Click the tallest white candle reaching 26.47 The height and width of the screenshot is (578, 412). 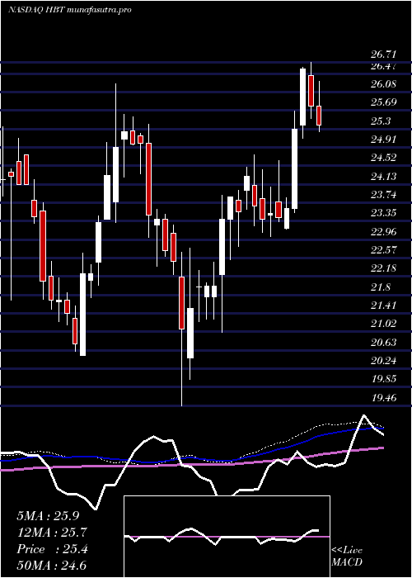coord(302,97)
